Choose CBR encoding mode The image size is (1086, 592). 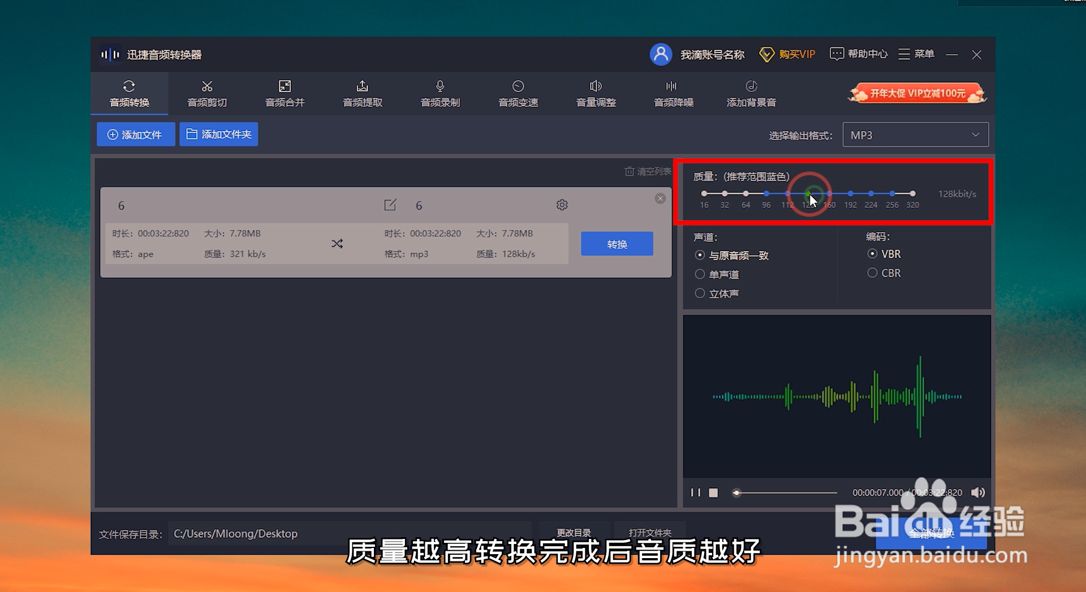click(872, 273)
